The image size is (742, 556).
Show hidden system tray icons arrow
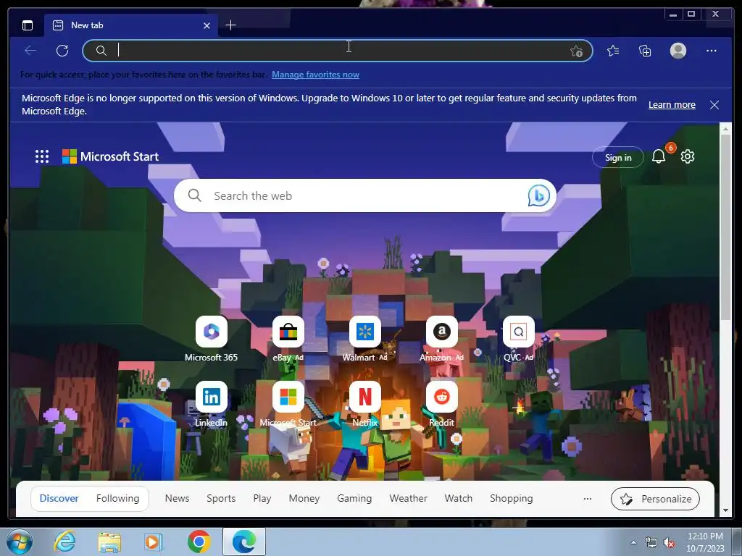pyautogui.click(x=633, y=542)
